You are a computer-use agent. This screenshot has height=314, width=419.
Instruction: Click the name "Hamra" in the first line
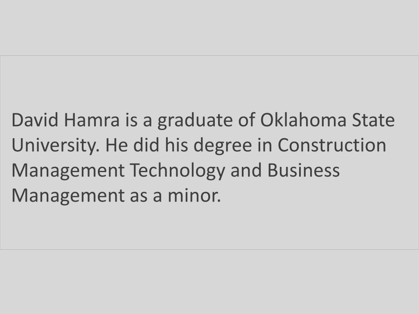click(x=92, y=120)
